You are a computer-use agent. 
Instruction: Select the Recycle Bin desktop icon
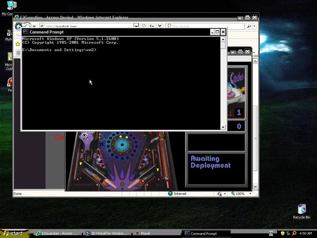click(x=302, y=211)
